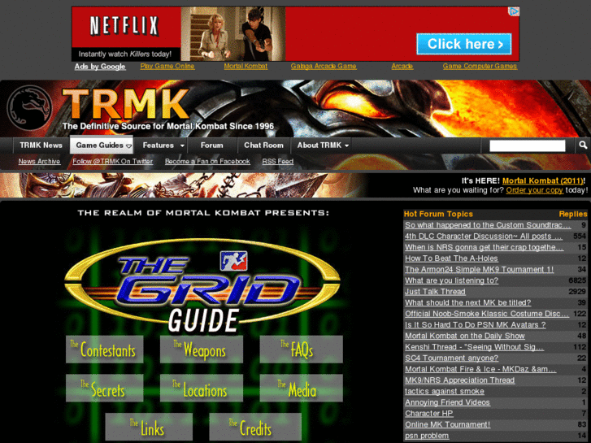Expand the Game Guides dropdown arrow
The width and height of the screenshot is (591, 443).
point(129,146)
